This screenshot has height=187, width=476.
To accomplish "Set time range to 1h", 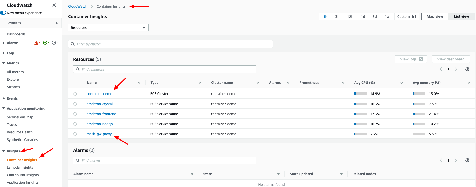I will [325, 17].
